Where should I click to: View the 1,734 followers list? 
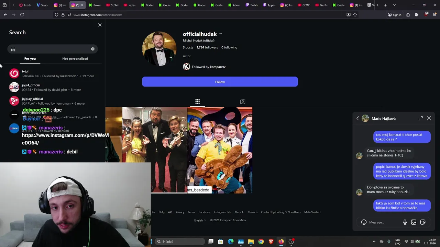(x=207, y=47)
